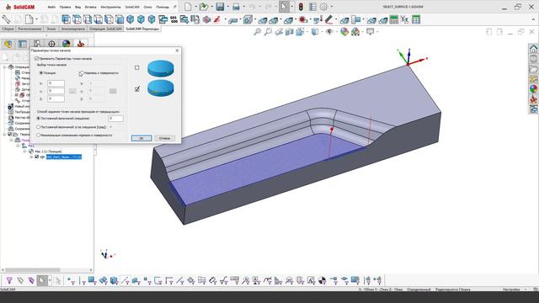Click the Home icon in right task pane
This screenshot has width=539, height=303.
533,49
